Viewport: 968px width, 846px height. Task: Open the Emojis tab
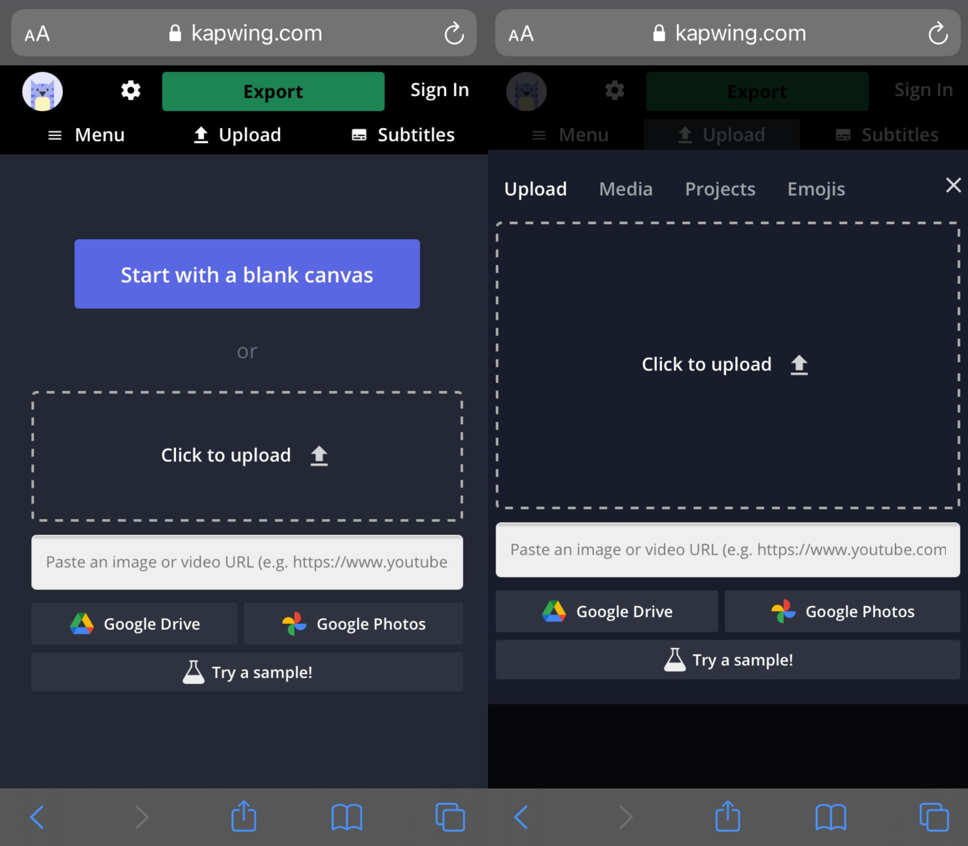pos(816,189)
